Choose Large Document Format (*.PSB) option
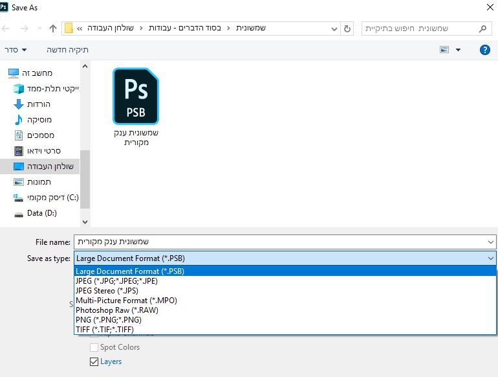This screenshot has height=377, width=498. tap(285, 271)
